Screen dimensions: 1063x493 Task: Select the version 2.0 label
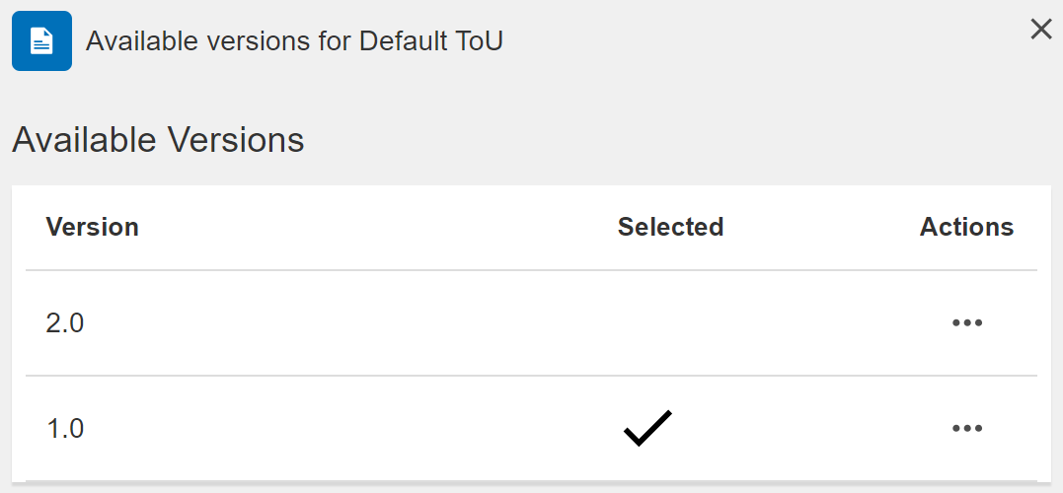coord(65,323)
